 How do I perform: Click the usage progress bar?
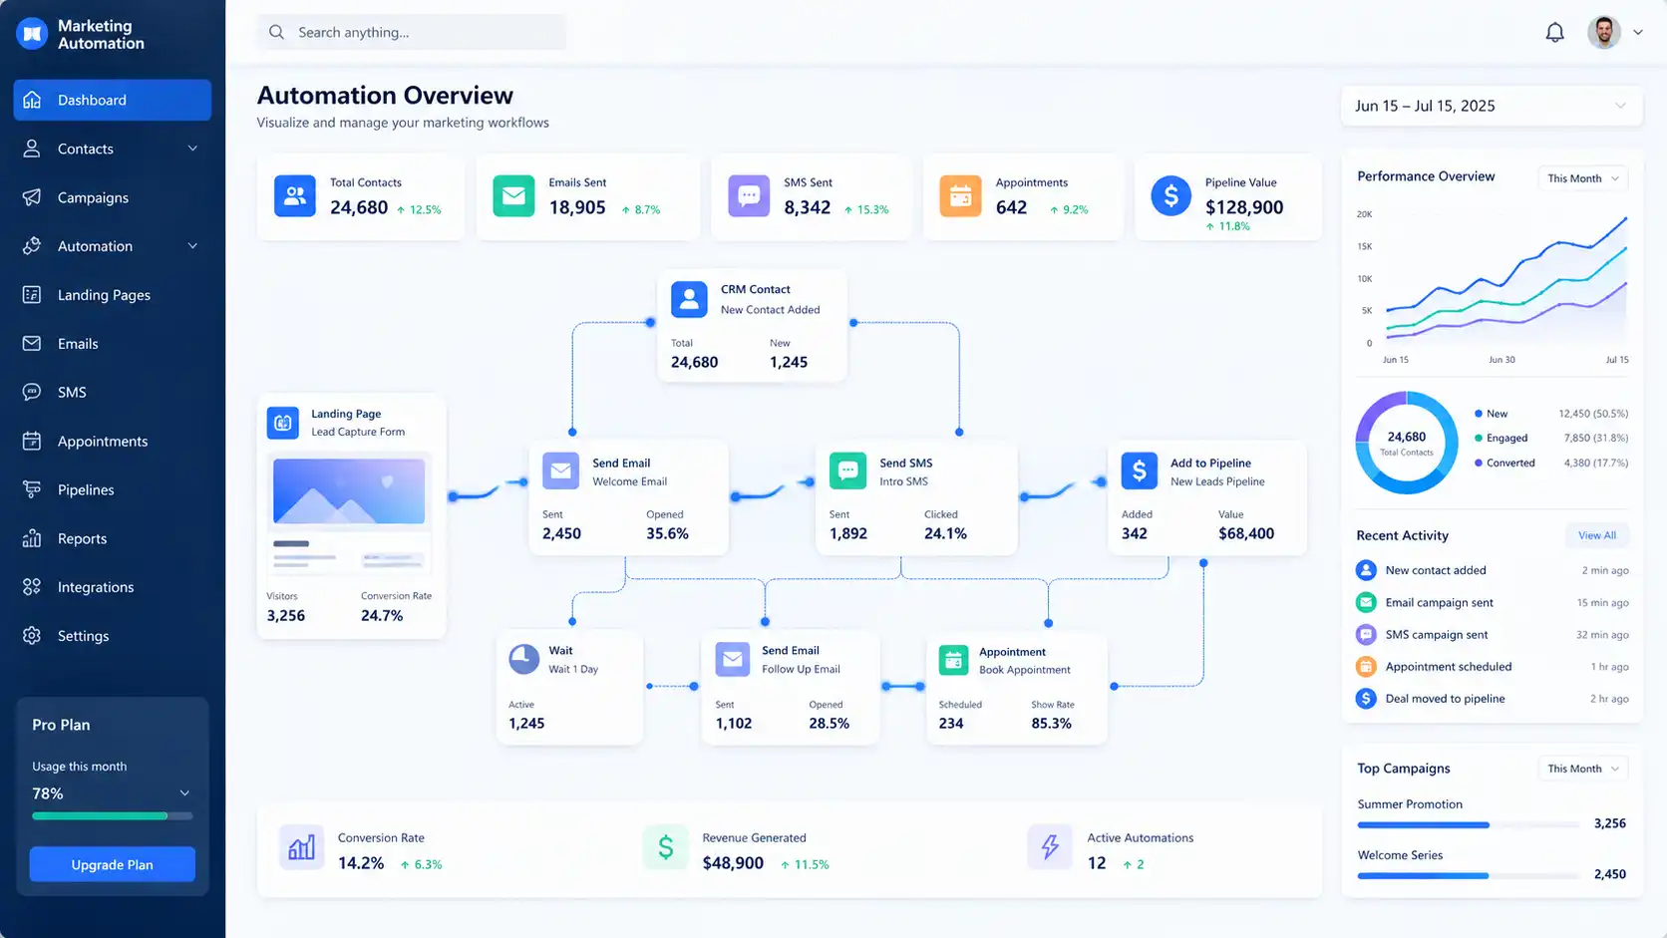(112, 816)
